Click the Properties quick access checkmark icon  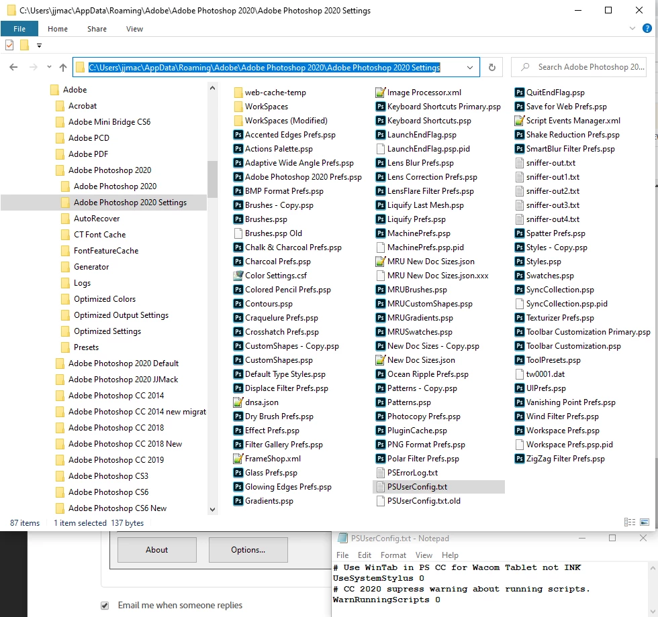tap(9, 45)
